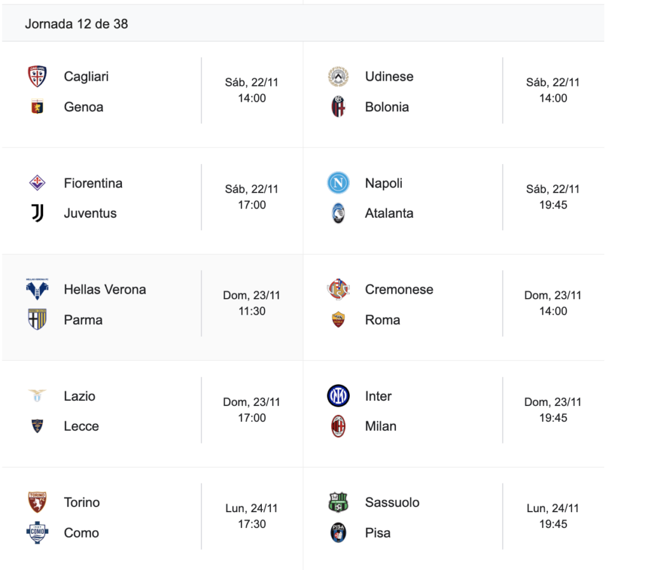Open match time Lun 24/11 17:30
This screenshot has height=570, width=651.
click(x=252, y=516)
